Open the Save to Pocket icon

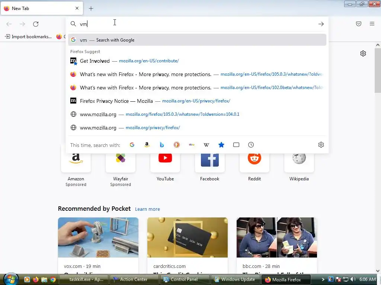(359, 24)
